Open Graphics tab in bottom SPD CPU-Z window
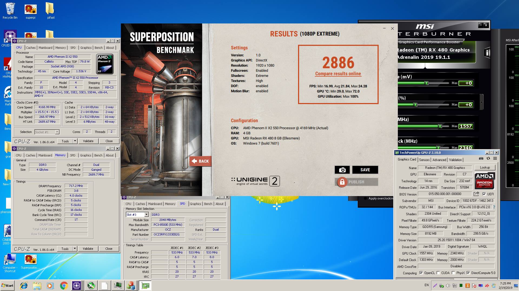Viewport: 519px width, 291px height. pos(195,204)
